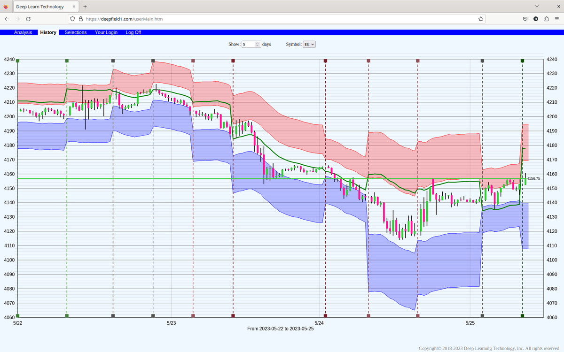Open Firefox View from the tab bar
Image resolution: width=564 pixels, height=352 pixels.
click(6, 7)
